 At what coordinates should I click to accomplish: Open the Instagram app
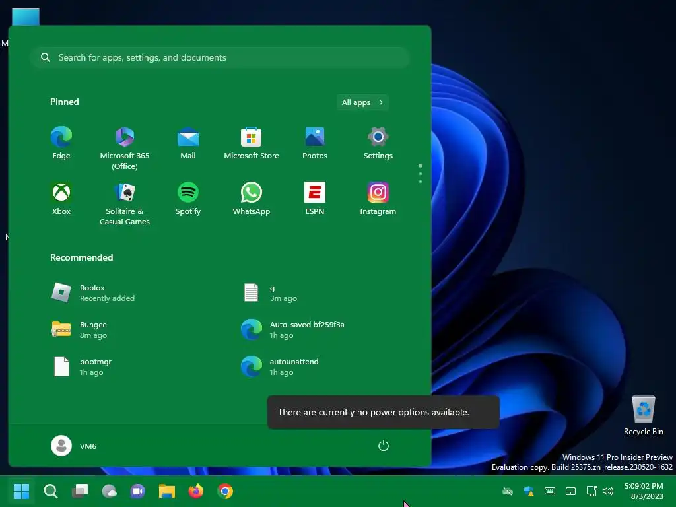coord(378,199)
